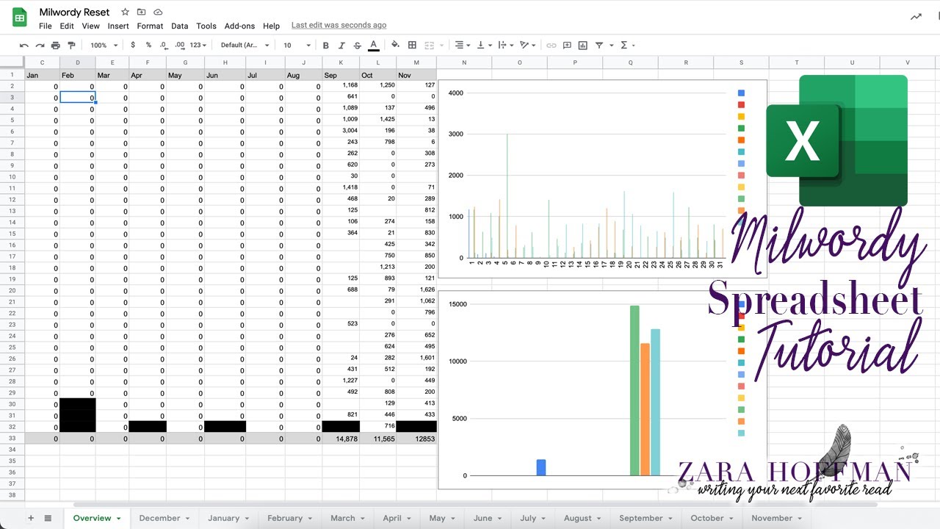Create a filter

point(599,46)
